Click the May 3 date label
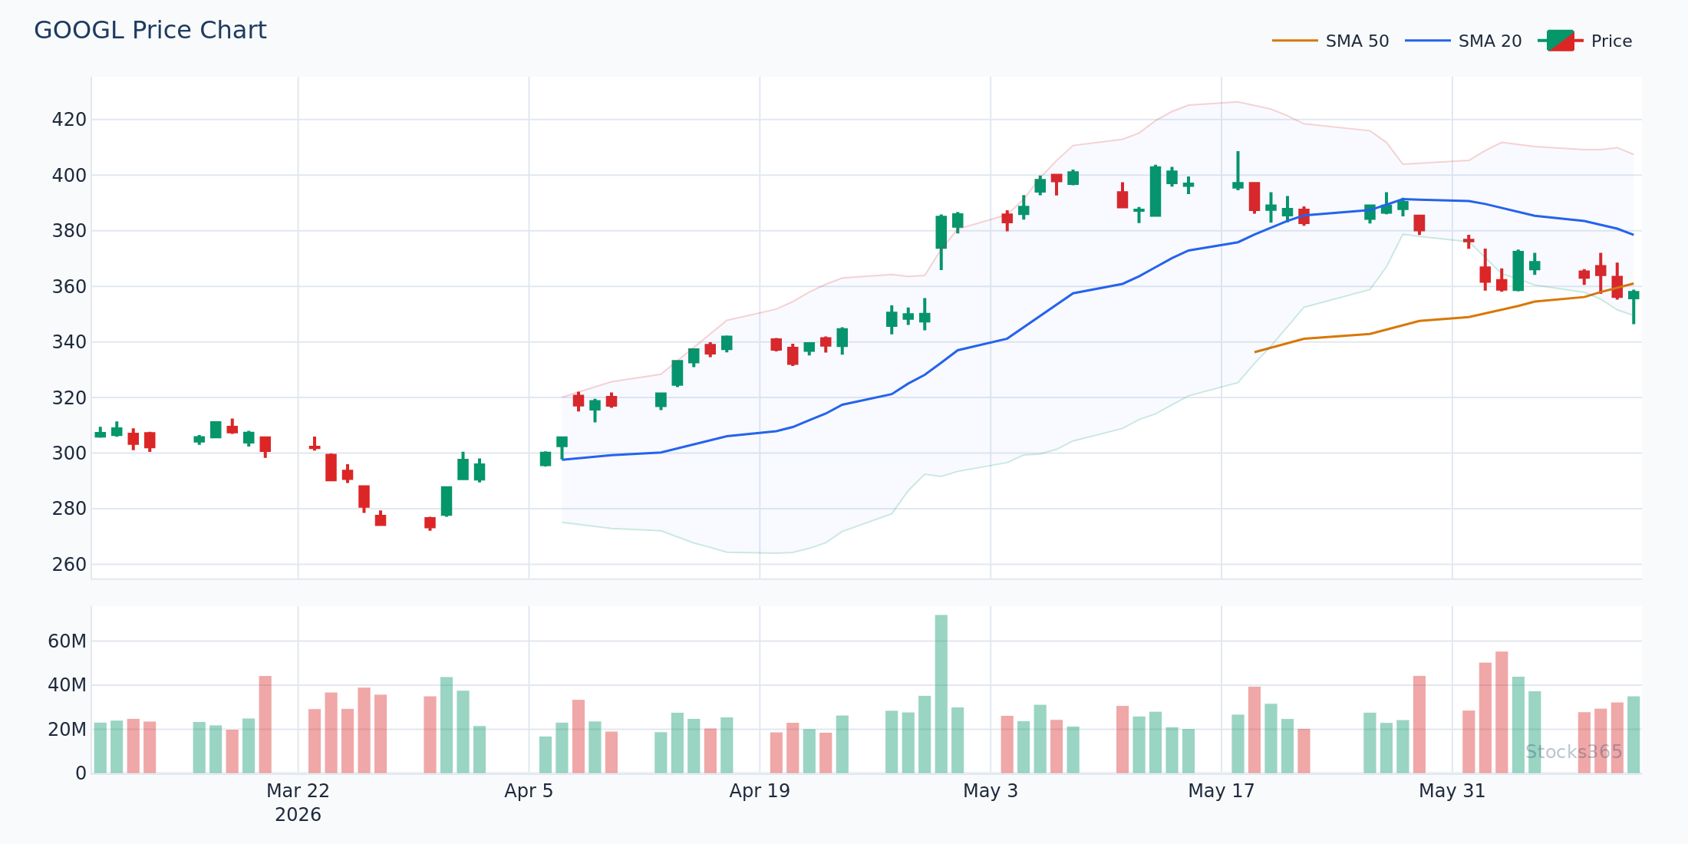Screen dimensions: 1688x844 [991, 791]
